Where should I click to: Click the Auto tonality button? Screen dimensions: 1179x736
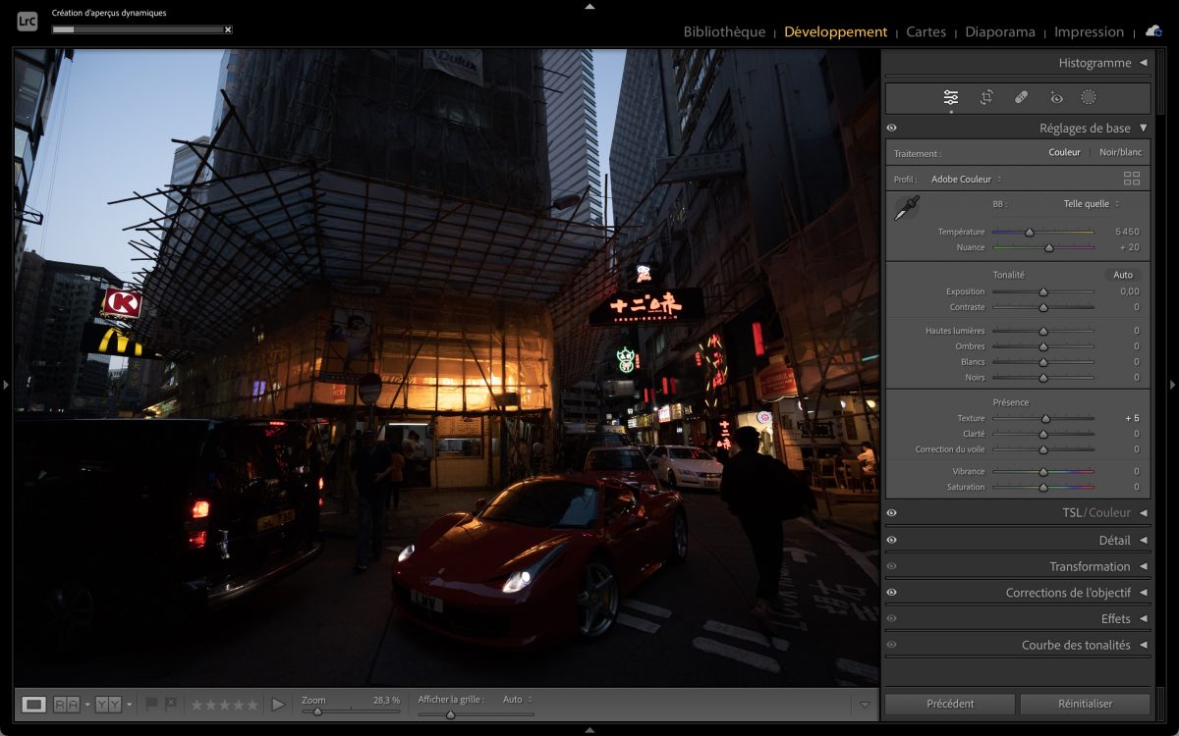coord(1123,275)
